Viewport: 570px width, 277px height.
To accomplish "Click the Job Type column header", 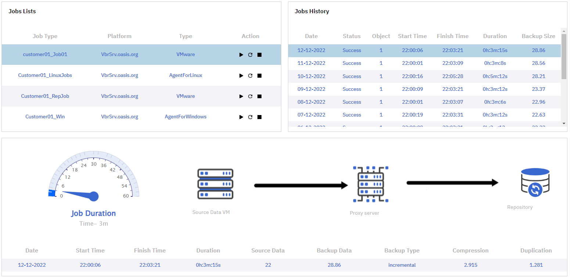I will pyautogui.click(x=45, y=36).
